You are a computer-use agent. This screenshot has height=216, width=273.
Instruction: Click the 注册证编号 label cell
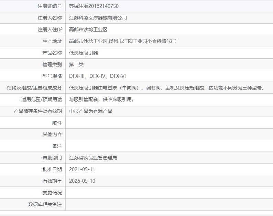tap(33, 6)
